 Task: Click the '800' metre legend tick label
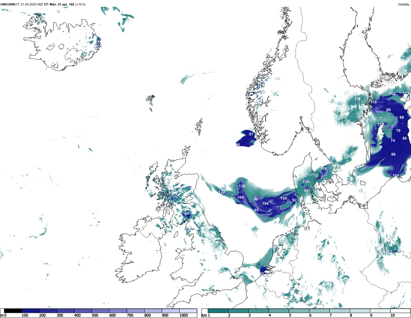(147, 315)
